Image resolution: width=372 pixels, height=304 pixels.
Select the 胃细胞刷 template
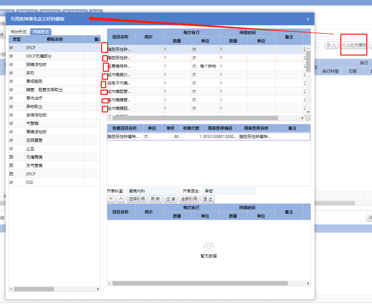click(55, 81)
